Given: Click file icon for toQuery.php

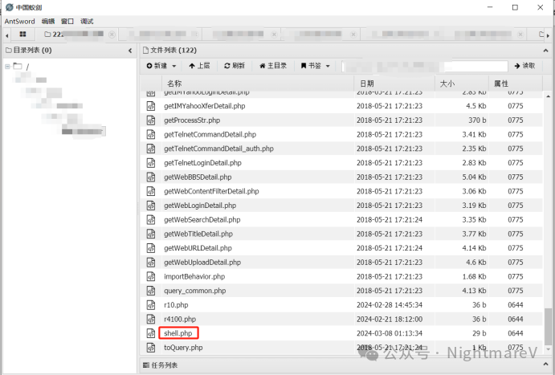Looking at the screenshot, I should [x=151, y=348].
